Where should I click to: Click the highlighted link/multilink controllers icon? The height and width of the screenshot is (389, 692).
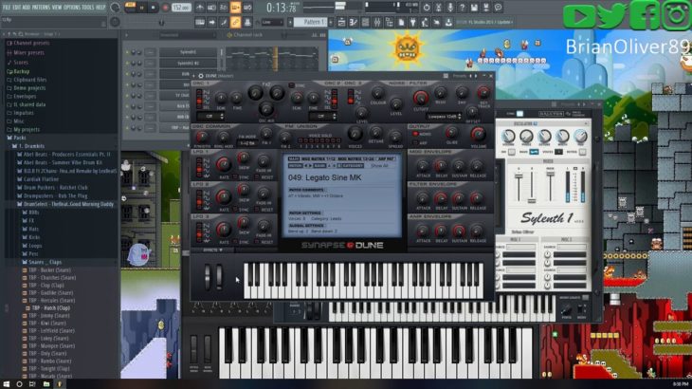235,22
